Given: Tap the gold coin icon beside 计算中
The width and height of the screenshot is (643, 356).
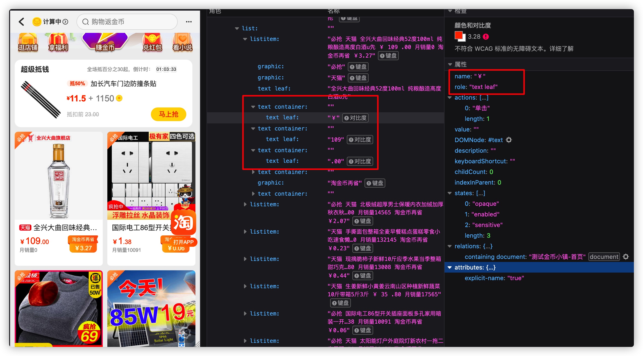Looking at the screenshot, I should 37,22.
